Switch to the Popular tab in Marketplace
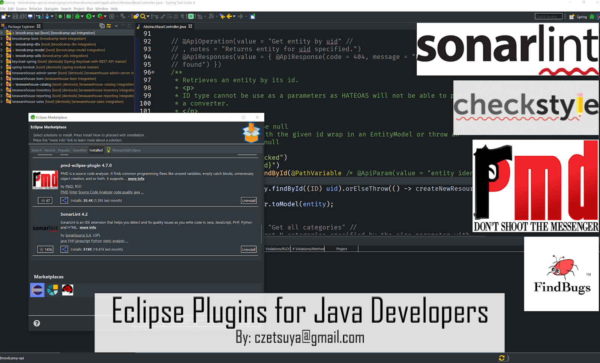 tap(64, 150)
